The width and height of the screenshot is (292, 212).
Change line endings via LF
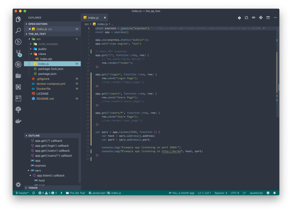244,193
